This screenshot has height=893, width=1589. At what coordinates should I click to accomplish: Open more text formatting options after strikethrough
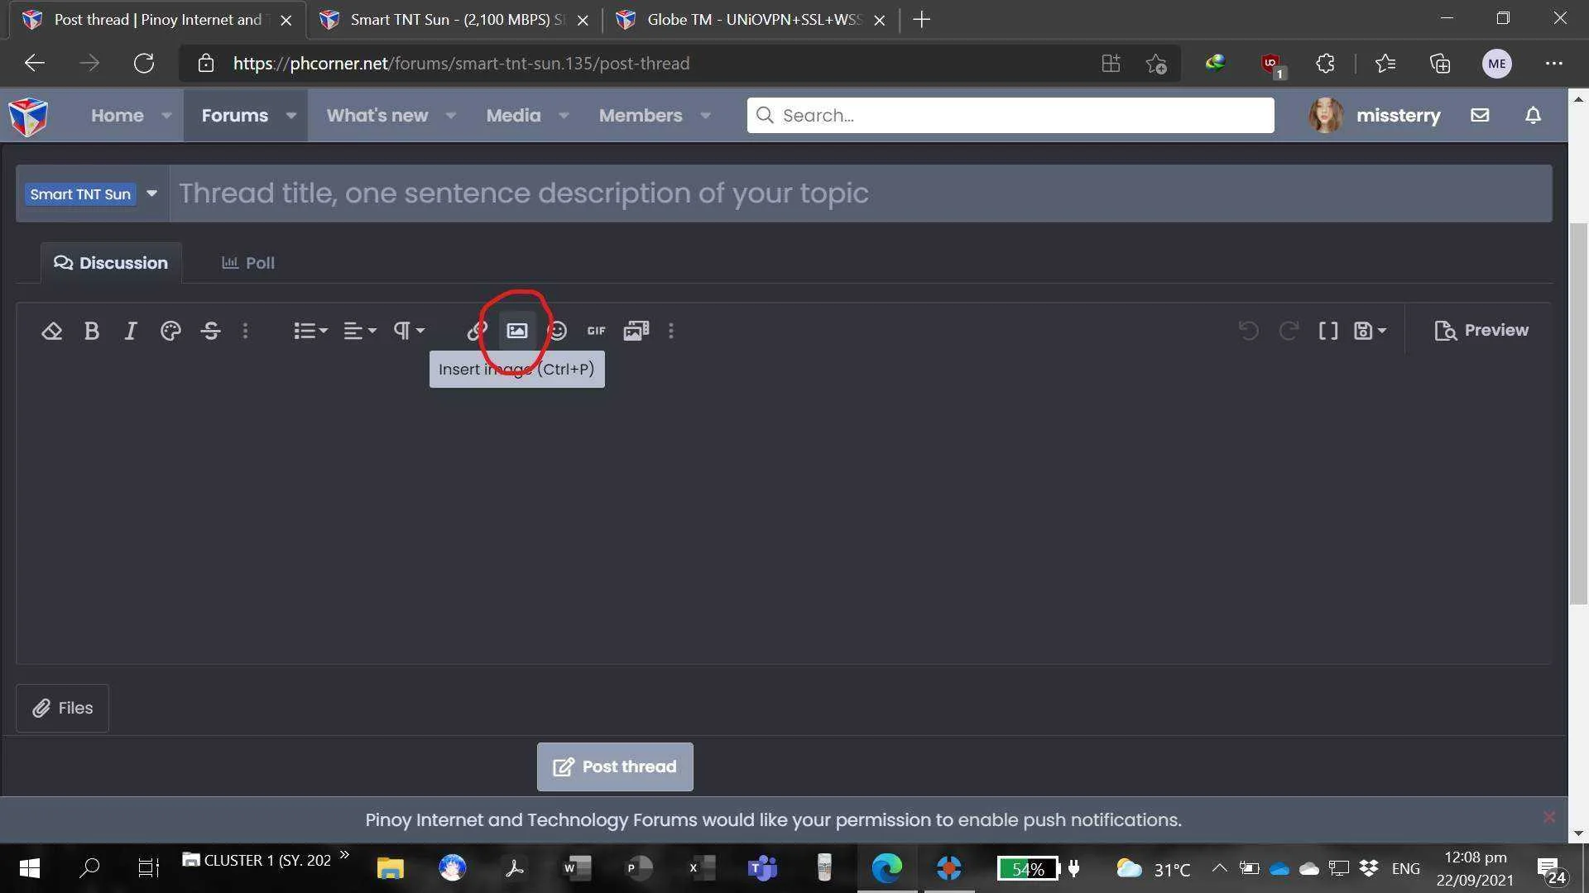click(x=245, y=331)
